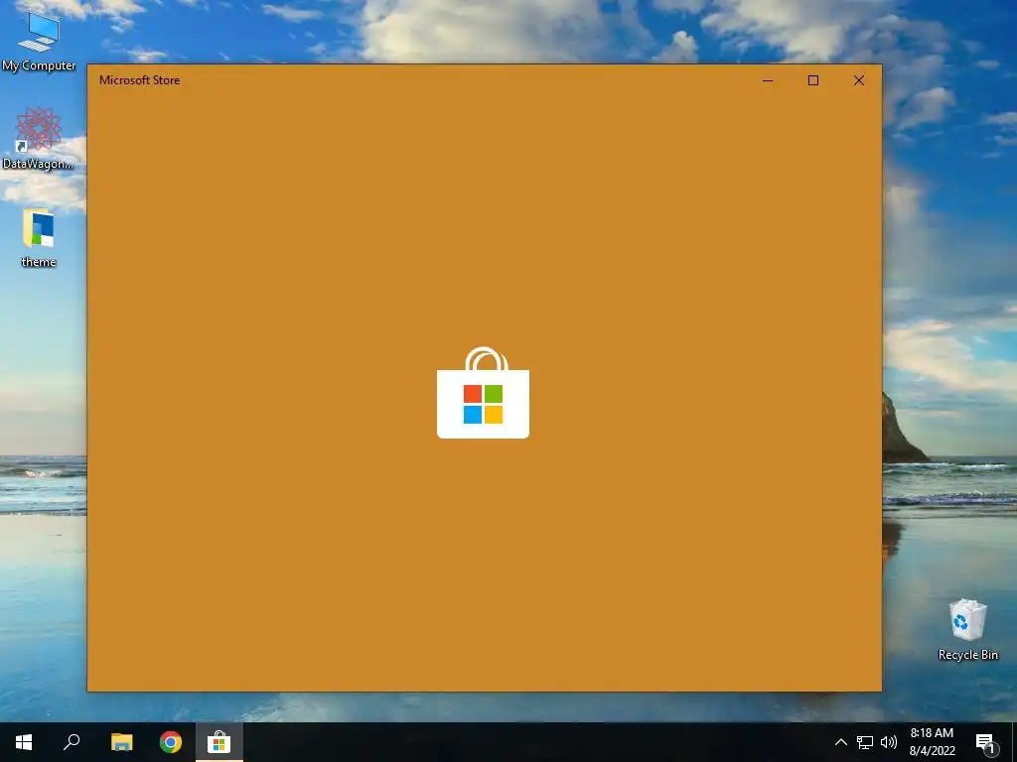Viewport: 1017px width, 762px height.
Task: Click Microsoft Store taskbar icon
Action: click(219, 742)
